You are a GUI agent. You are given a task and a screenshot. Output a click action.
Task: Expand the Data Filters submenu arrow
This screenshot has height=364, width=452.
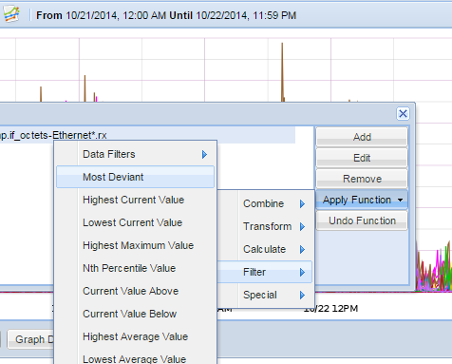(204, 154)
